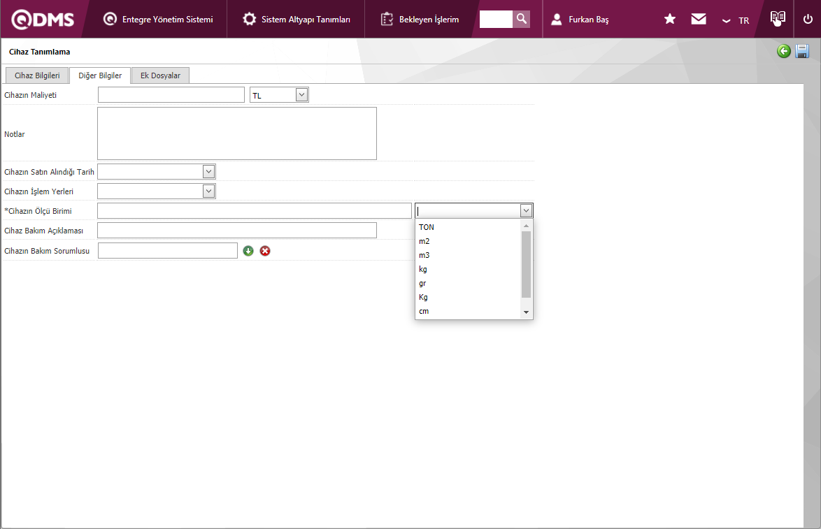This screenshot has width=821, height=529.
Task: Switch to the Cihaz Bilgileri tab
Action: tap(37, 75)
